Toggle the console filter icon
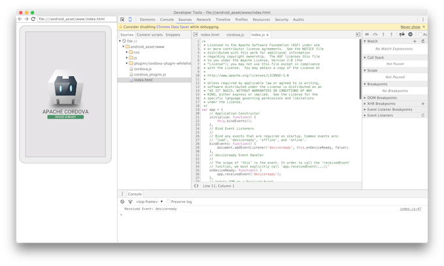 130,201
